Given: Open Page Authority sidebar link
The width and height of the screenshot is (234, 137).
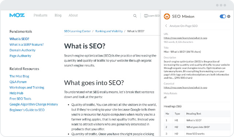Looking at the screenshot, I should pos(20,56).
